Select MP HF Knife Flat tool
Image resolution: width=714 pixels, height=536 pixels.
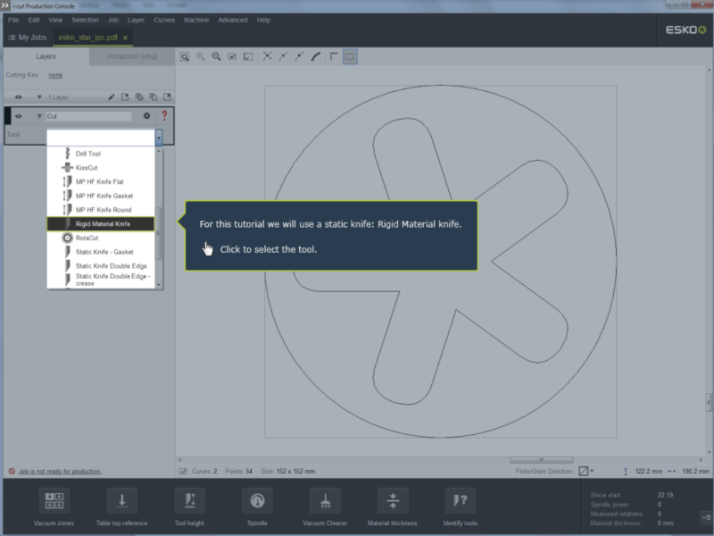(x=101, y=182)
